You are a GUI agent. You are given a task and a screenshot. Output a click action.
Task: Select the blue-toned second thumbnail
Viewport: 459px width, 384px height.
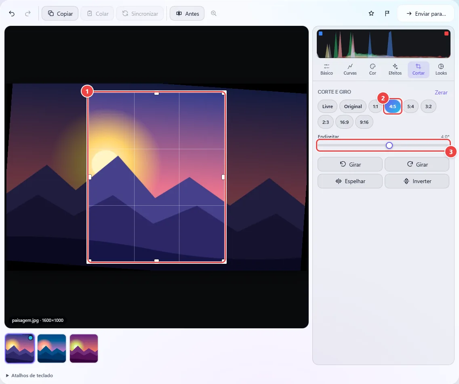tap(52, 349)
